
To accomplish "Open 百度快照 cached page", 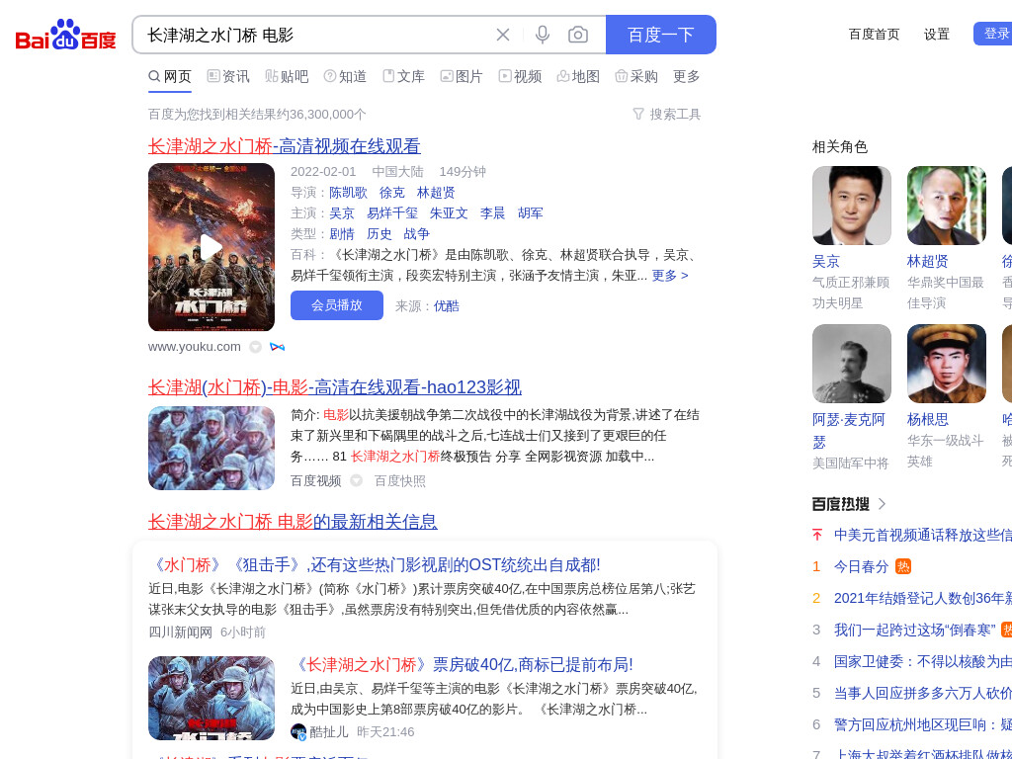I will (x=400, y=481).
